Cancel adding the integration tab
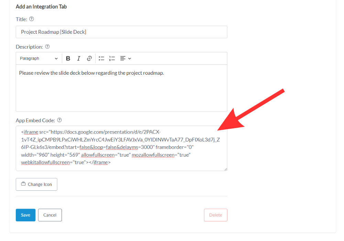 pyautogui.click(x=50, y=215)
